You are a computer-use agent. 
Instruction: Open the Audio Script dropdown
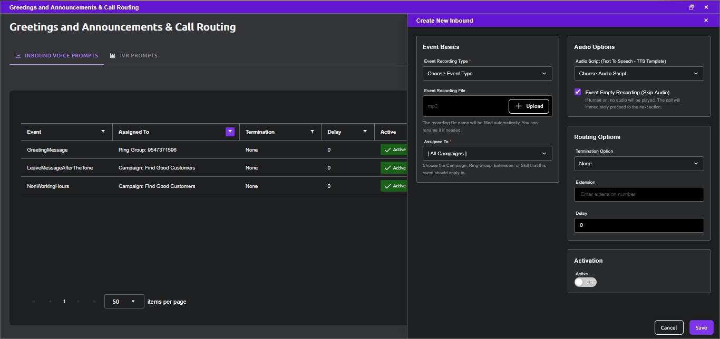(639, 74)
